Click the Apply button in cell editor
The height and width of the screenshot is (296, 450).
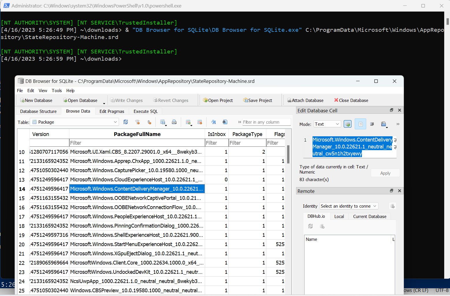point(385,173)
